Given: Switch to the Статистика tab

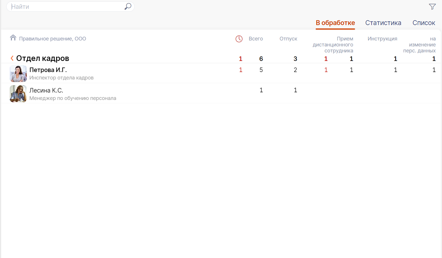Looking at the screenshot, I should (x=383, y=23).
